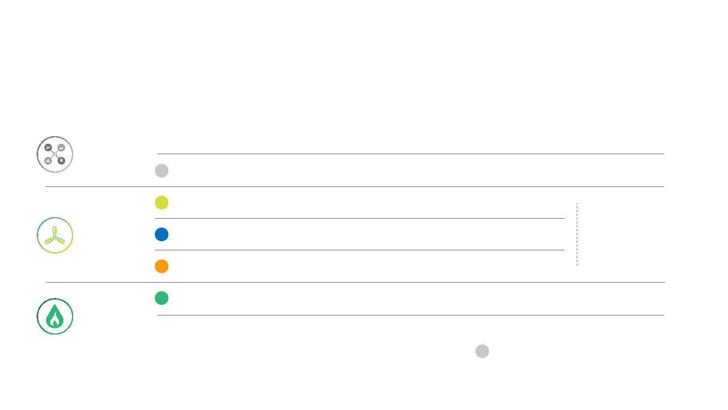Screen dimensions: 728x410
Task: Select the airplane mini icon in the transport circle
Action: [x=48, y=148]
